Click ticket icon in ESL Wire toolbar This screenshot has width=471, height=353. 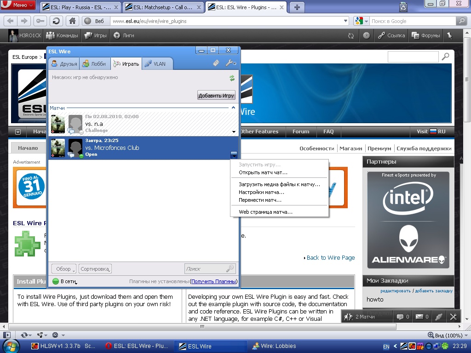pos(216,63)
